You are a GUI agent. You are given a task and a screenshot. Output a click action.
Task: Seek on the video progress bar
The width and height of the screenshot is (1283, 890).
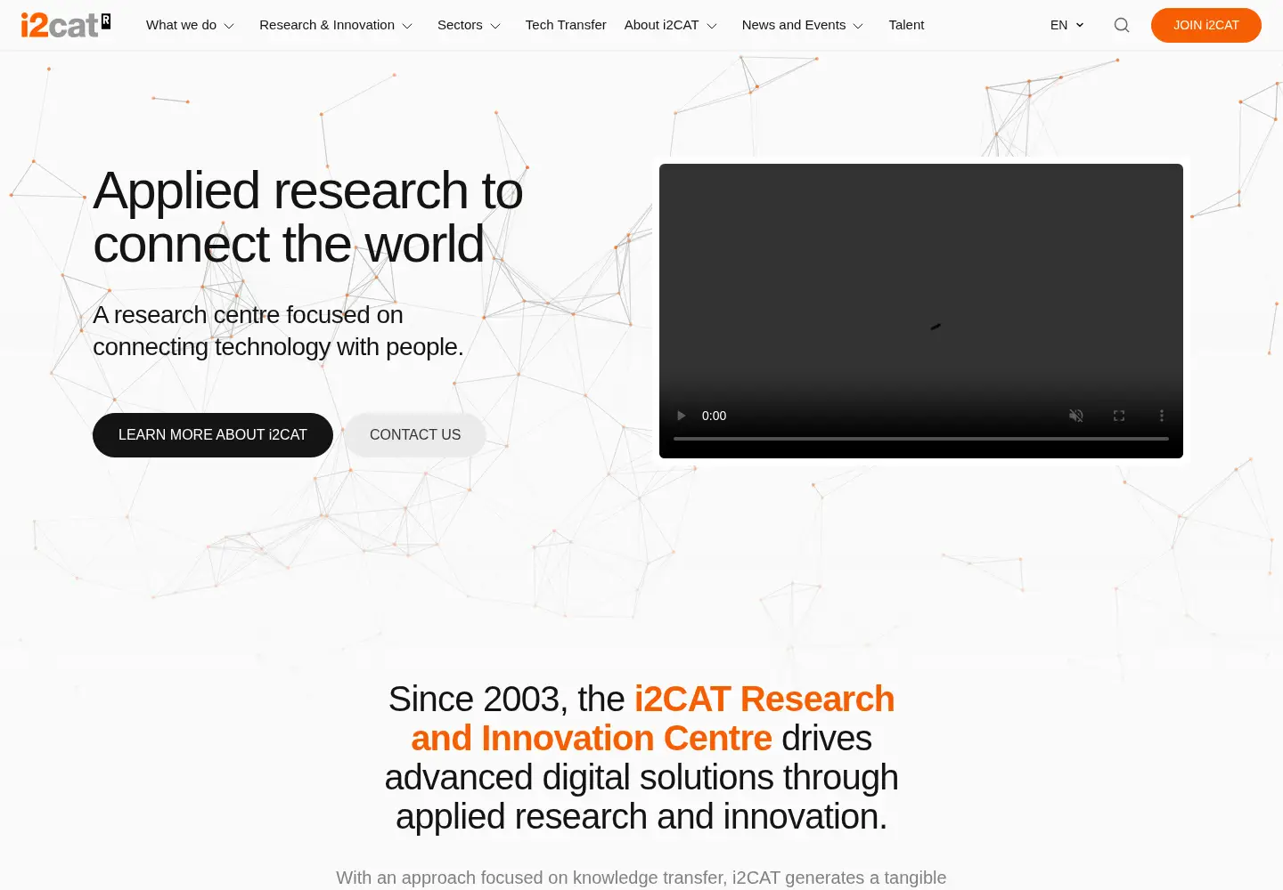(921, 439)
